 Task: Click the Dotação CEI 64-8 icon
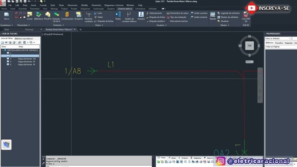[56, 17]
